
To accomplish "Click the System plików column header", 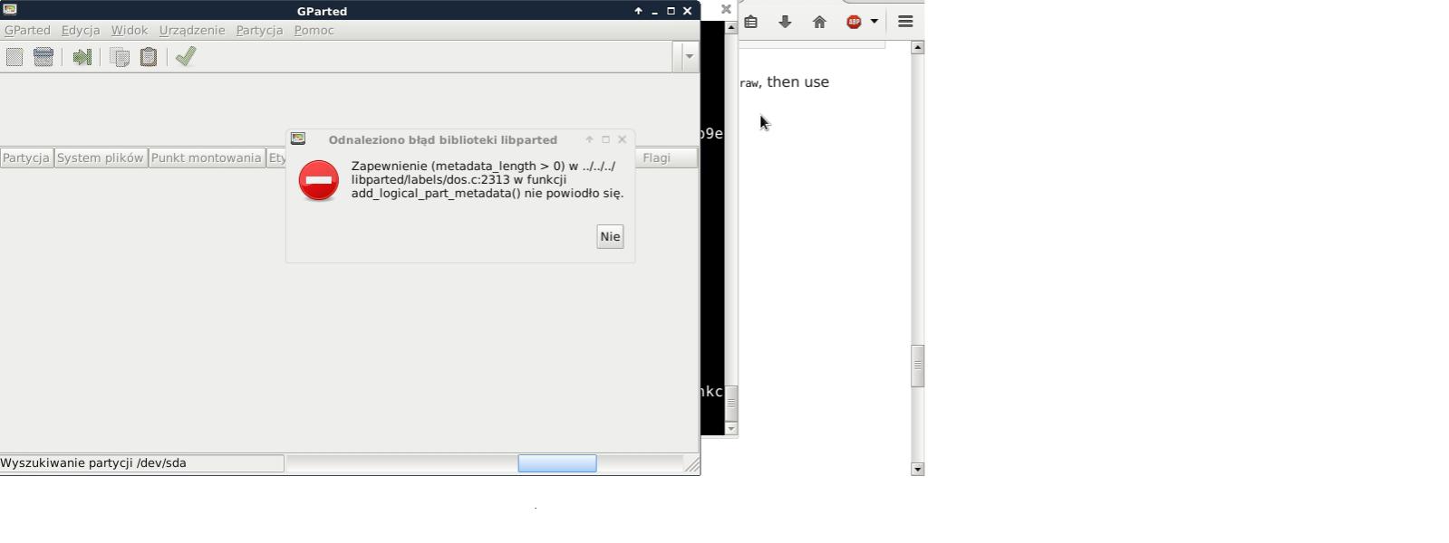I will (x=101, y=157).
